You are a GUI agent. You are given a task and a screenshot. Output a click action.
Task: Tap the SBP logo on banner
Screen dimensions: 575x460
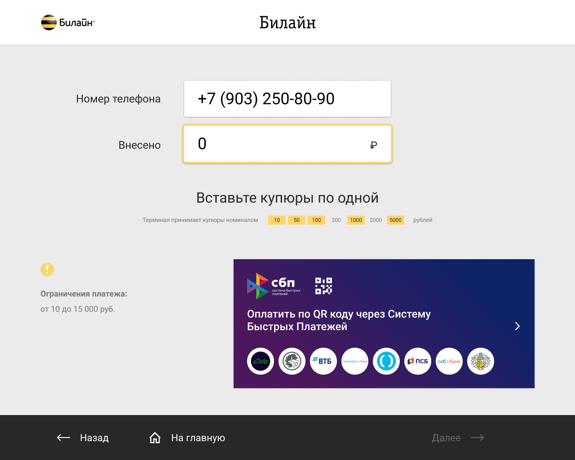click(274, 286)
